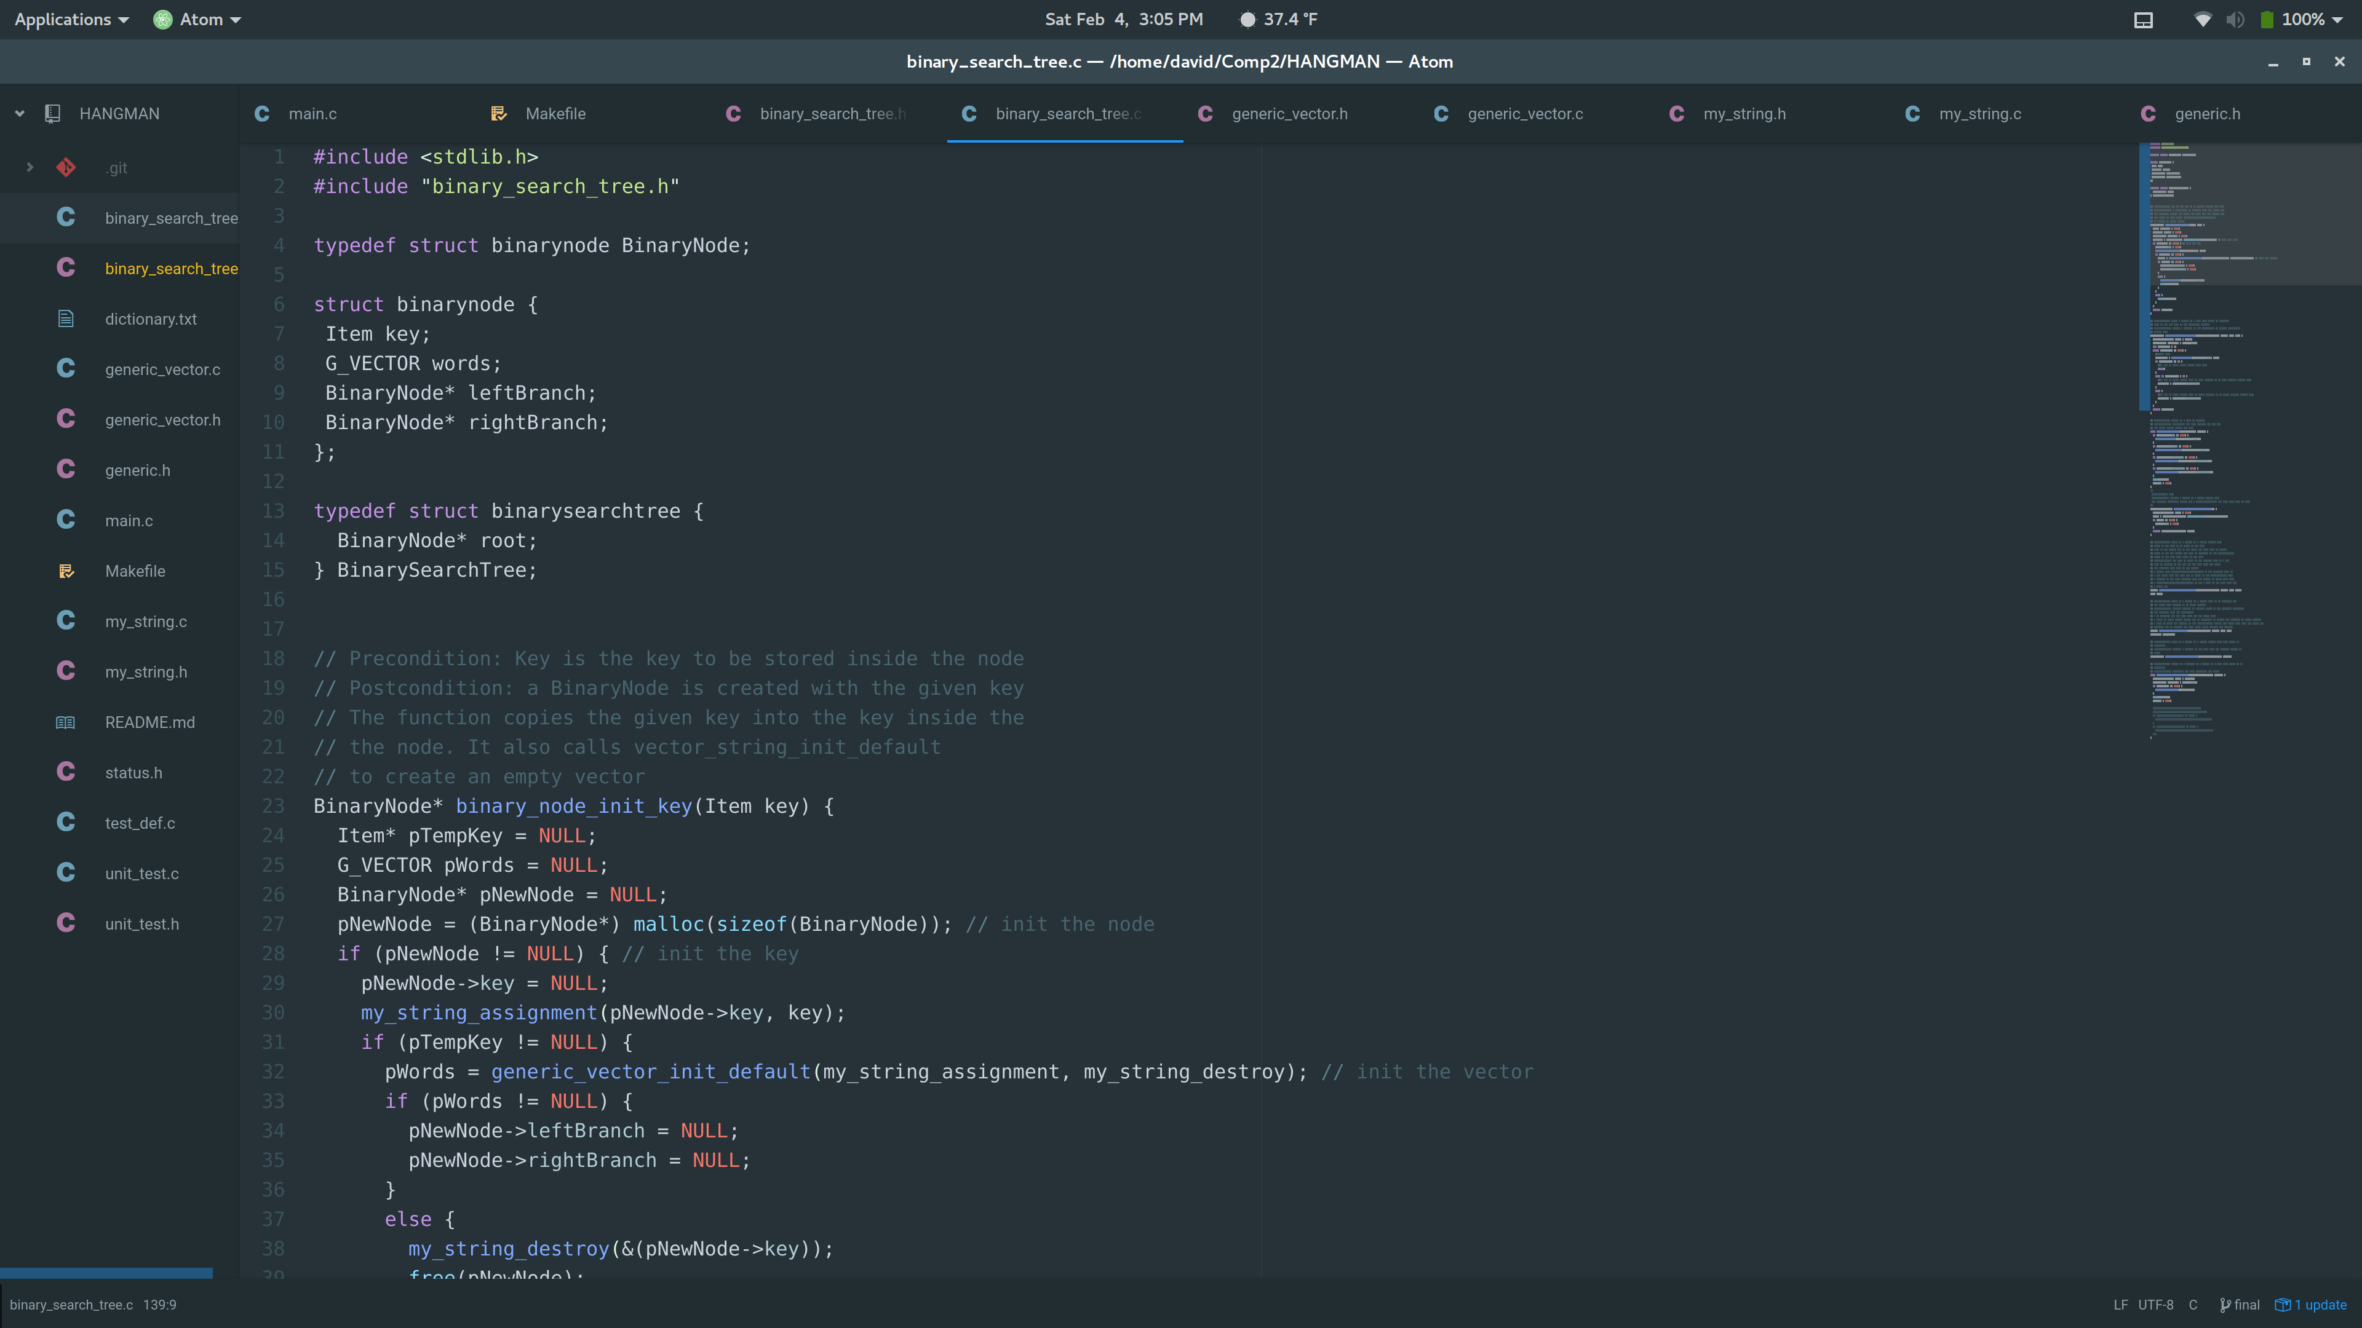Switch to the generic_vector.h tab
This screenshot has height=1328, width=2362.
[x=1289, y=114]
